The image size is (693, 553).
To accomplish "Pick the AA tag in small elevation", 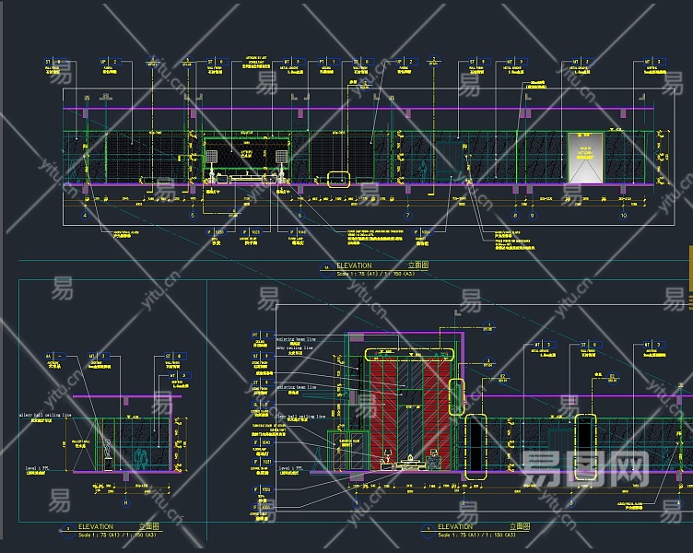I will pyautogui.click(x=55, y=356).
